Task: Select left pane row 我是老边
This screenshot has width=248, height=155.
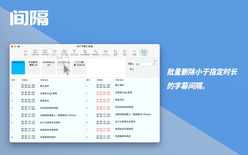Action: click(47, 100)
